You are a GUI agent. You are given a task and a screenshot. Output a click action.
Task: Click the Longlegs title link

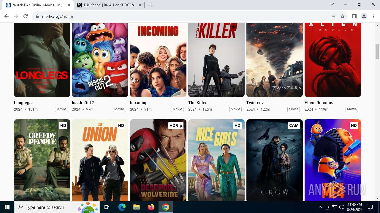[23, 103]
